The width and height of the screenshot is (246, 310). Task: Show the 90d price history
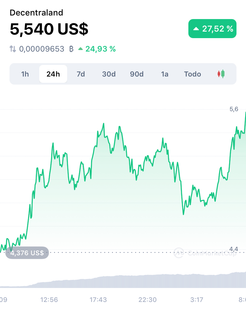(x=137, y=74)
